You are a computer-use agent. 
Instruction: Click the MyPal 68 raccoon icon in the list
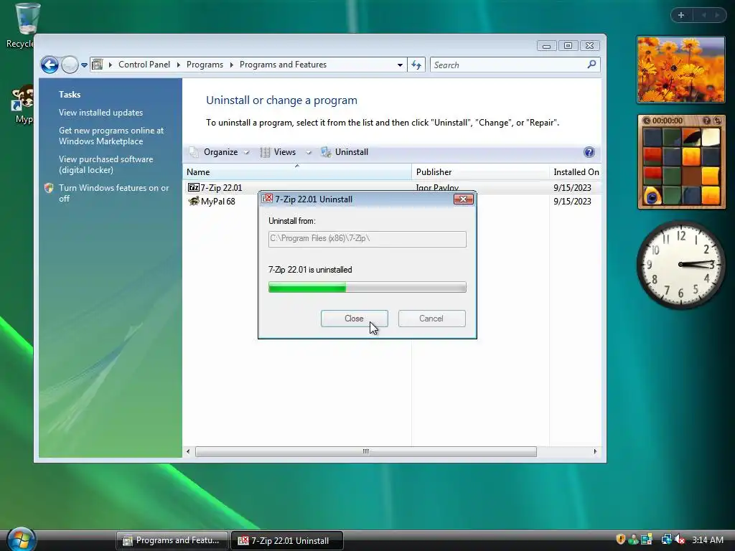coord(193,202)
